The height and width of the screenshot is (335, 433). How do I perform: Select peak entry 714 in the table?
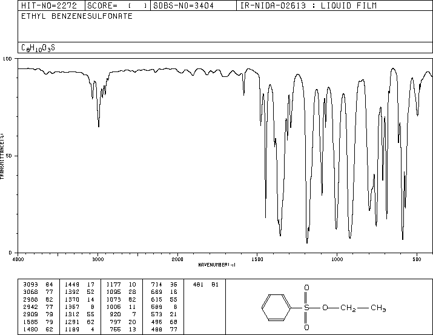[x=157, y=285]
